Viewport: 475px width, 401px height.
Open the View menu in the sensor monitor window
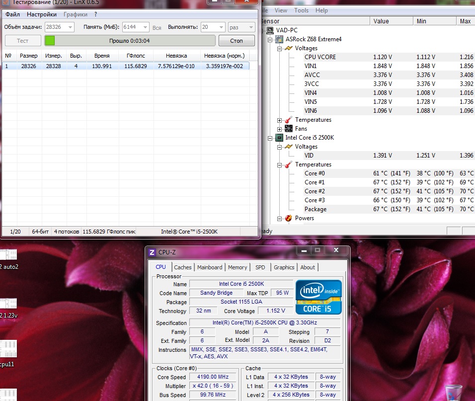click(281, 10)
